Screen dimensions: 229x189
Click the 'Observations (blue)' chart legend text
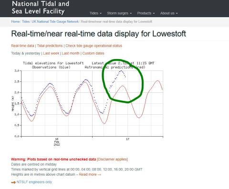click(x=51, y=67)
